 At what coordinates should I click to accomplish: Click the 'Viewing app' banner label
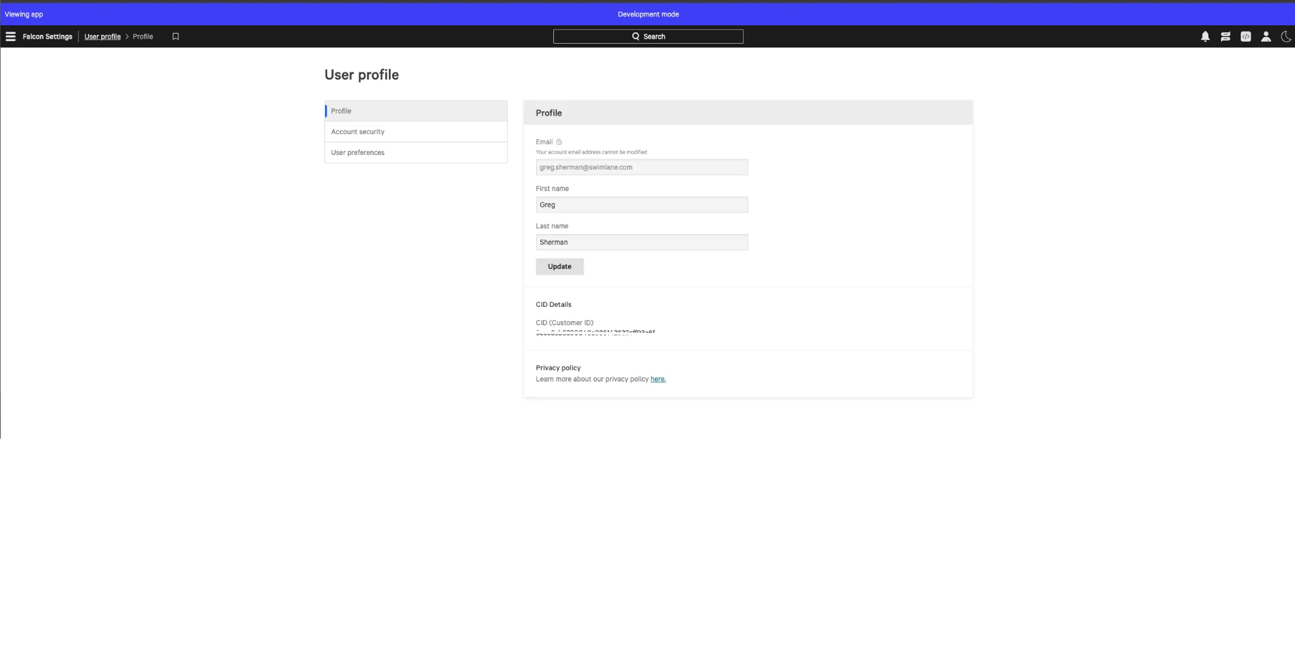click(x=24, y=14)
